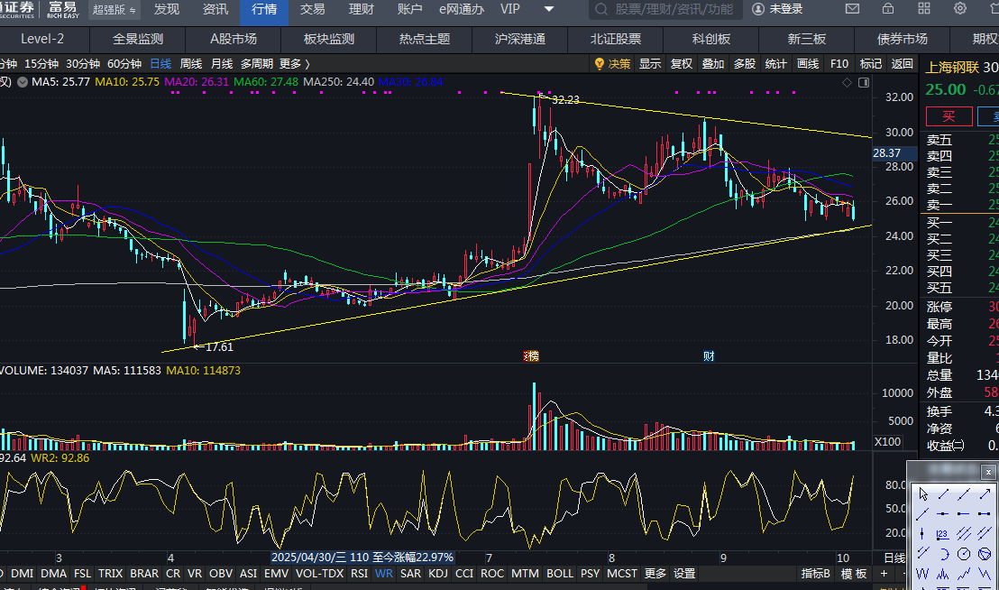
Task: Expand the 超强版 version selector
Action: (115, 9)
